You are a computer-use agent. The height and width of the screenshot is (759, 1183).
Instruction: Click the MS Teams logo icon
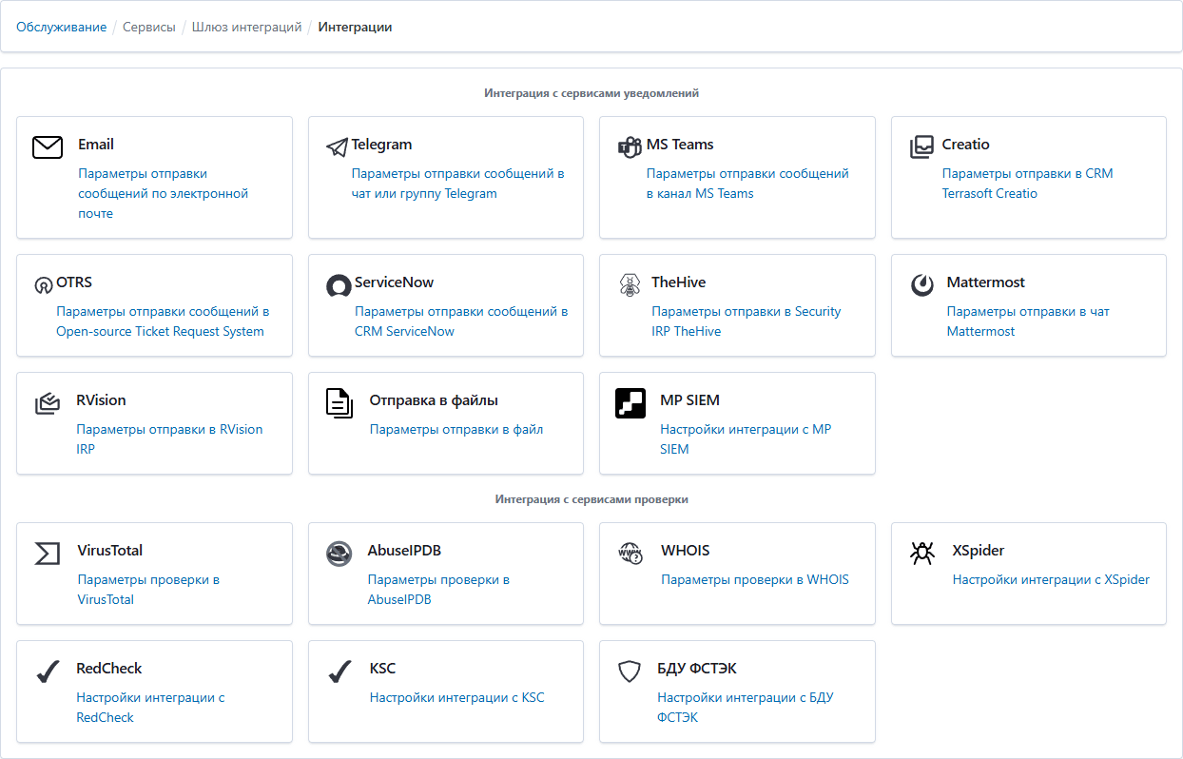tap(630, 146)
